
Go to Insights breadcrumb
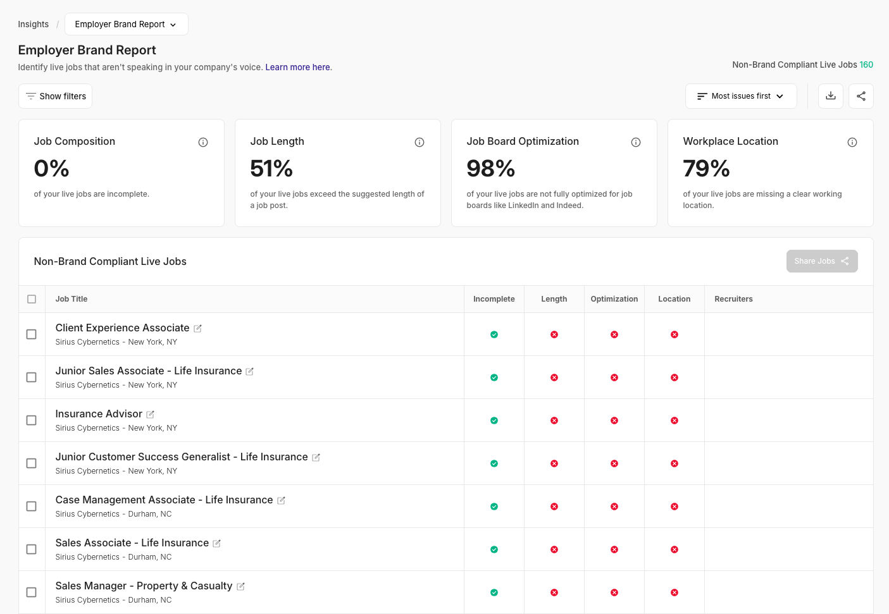point(33,24)
